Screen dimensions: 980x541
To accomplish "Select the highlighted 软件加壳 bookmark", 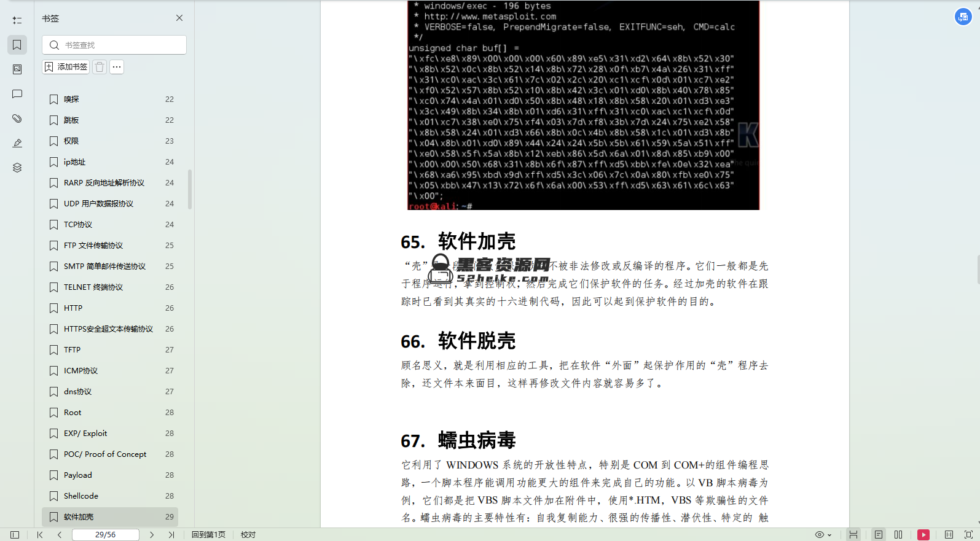I will (110, 517).
